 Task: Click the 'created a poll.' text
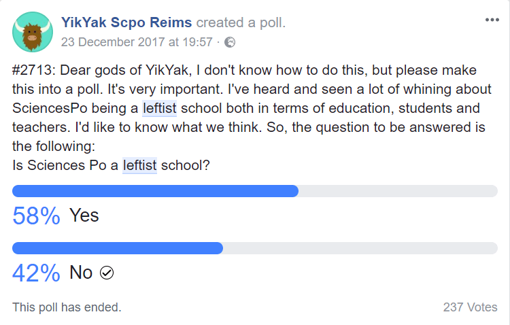[241, 22]
